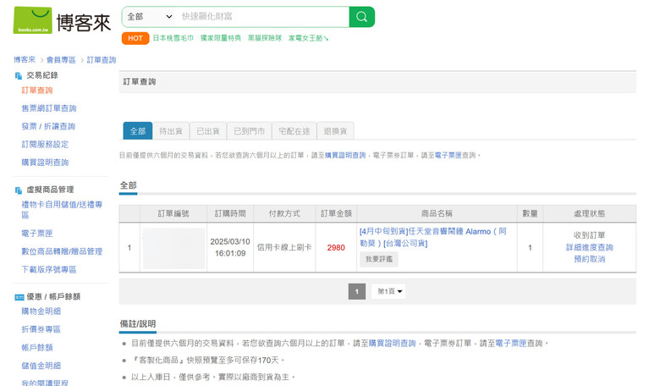Switch to the 宅配在途 tab
This screenshot has height=386, width=660.
(x=294, y=131)
